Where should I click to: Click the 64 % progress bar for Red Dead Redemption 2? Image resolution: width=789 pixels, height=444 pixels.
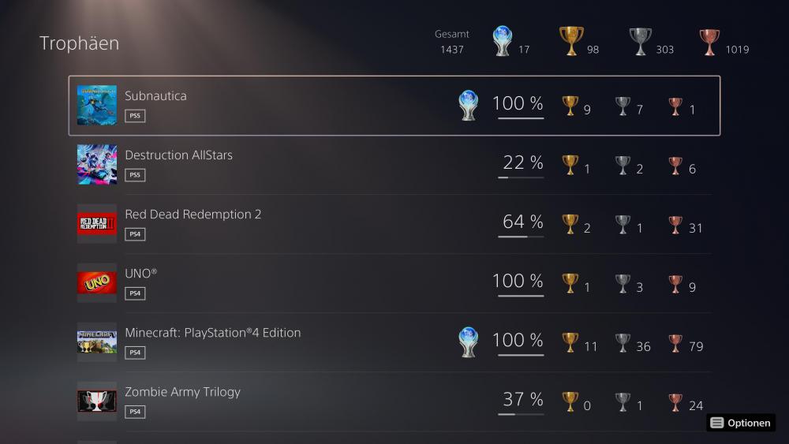click(x=521, y=237)
